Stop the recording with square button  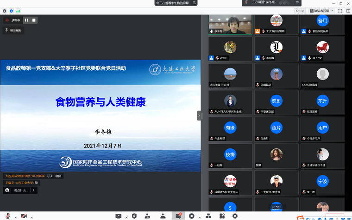[34, 20]
